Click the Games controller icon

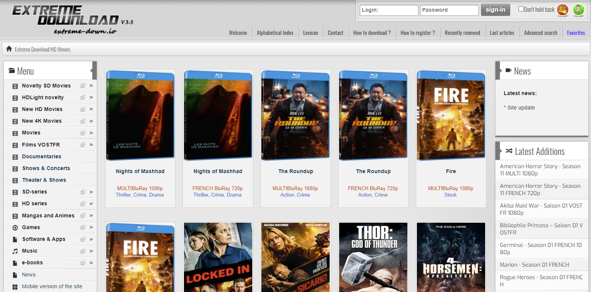pos(15,228)
